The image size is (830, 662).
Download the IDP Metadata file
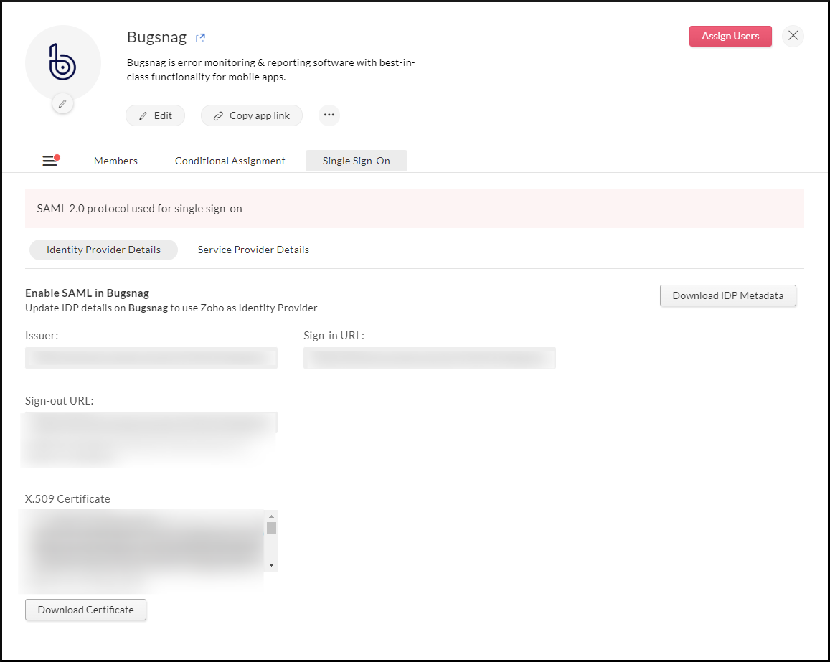point(727,295)
